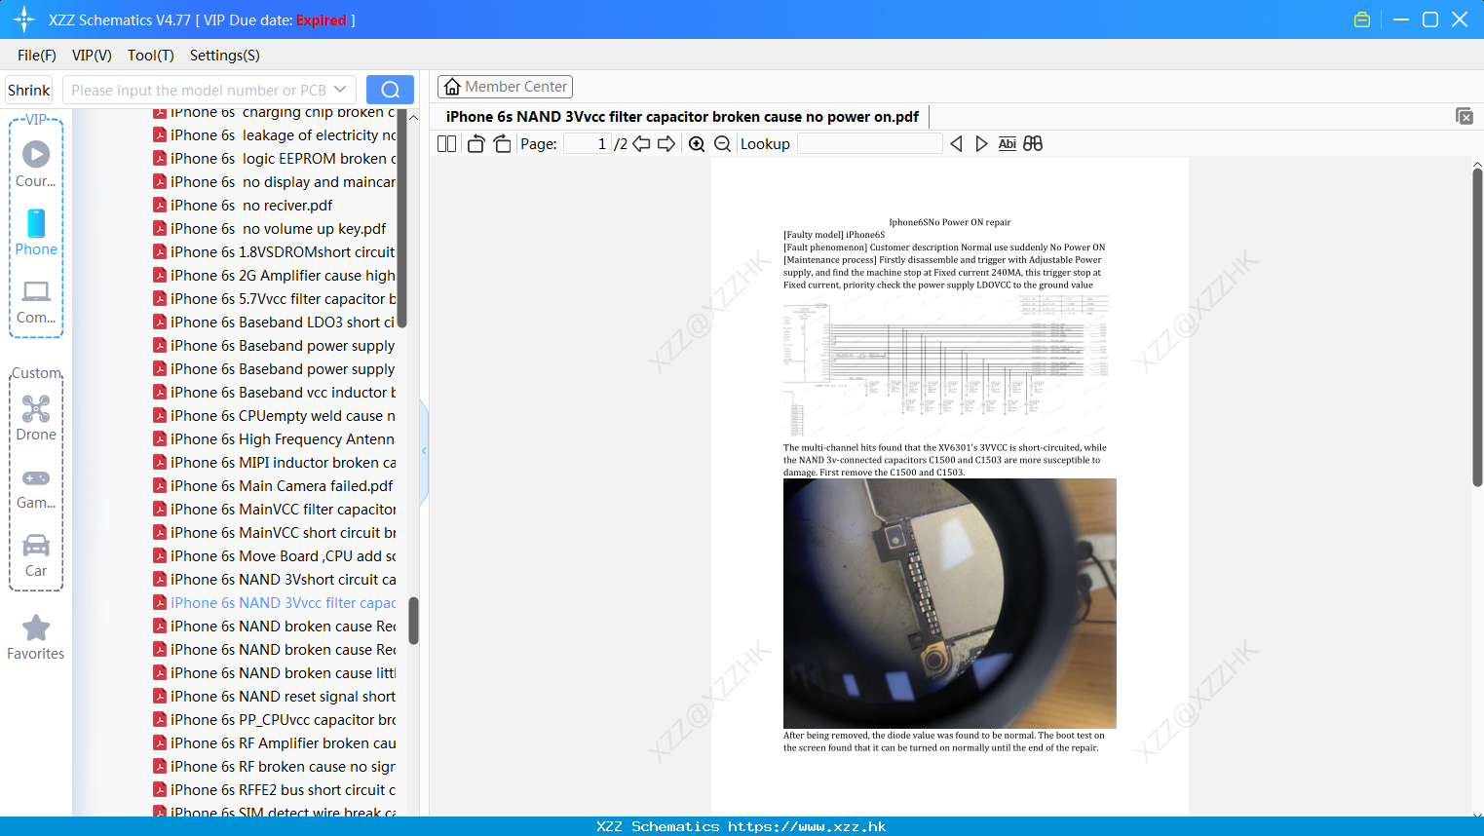Screen dimensions: 1484x836
Task: Open the VIP(V) menu
Action: (92, 56)
